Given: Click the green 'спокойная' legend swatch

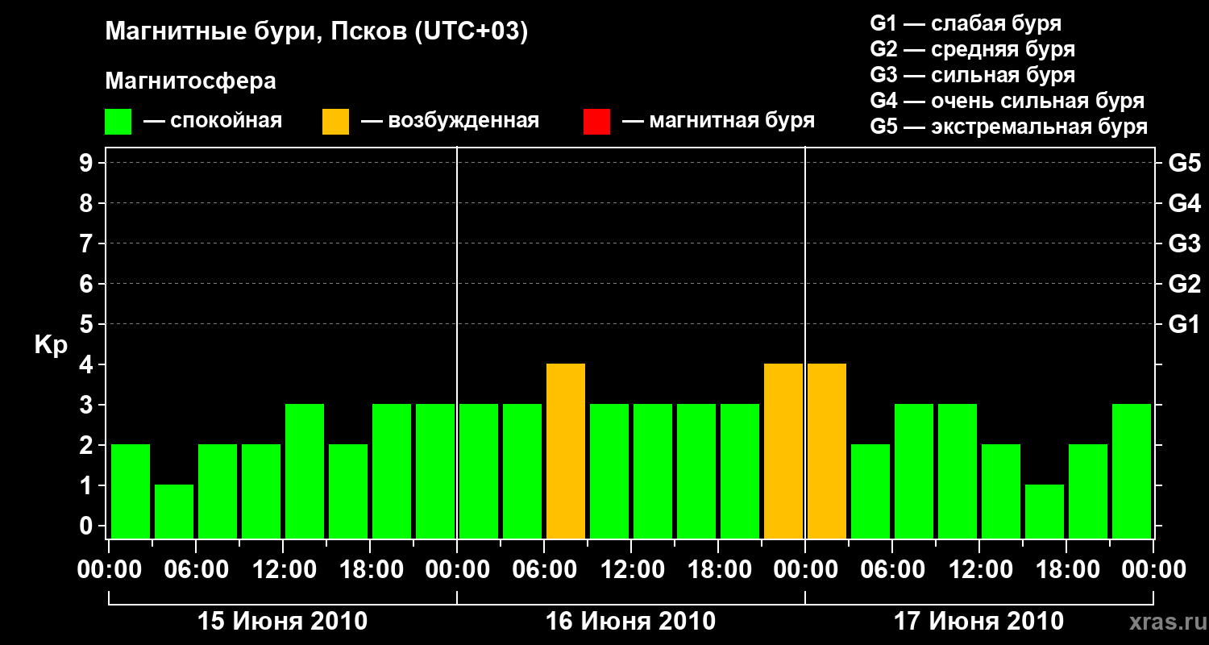Looking at the screenshot, I should pos(118,122).
